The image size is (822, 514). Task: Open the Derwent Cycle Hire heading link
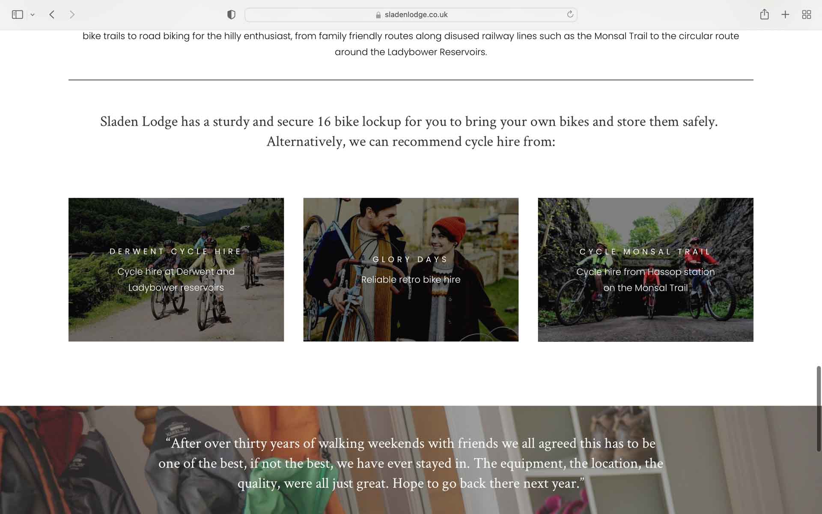pos(176,251)
